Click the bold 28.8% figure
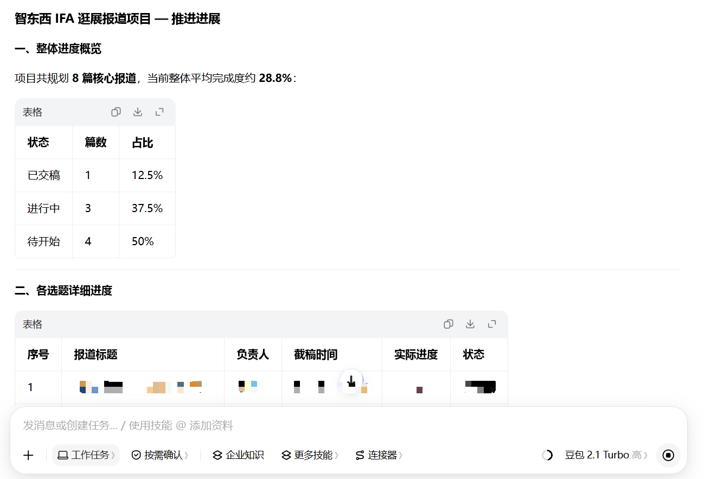 (276, 78)
